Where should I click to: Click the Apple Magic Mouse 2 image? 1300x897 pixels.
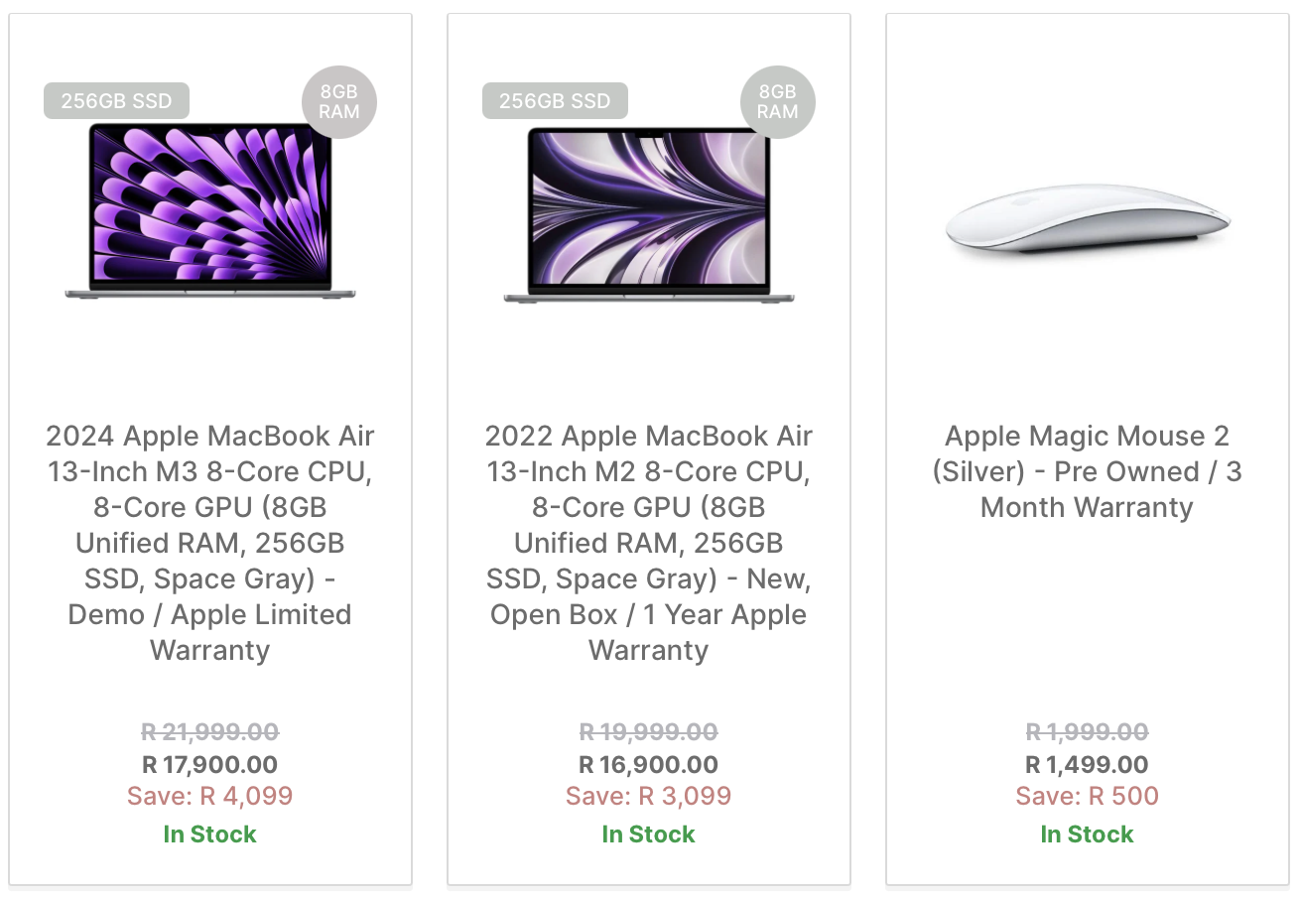1088,220
